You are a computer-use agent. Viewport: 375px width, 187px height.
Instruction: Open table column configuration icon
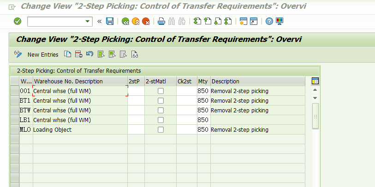tap(315, 81)
